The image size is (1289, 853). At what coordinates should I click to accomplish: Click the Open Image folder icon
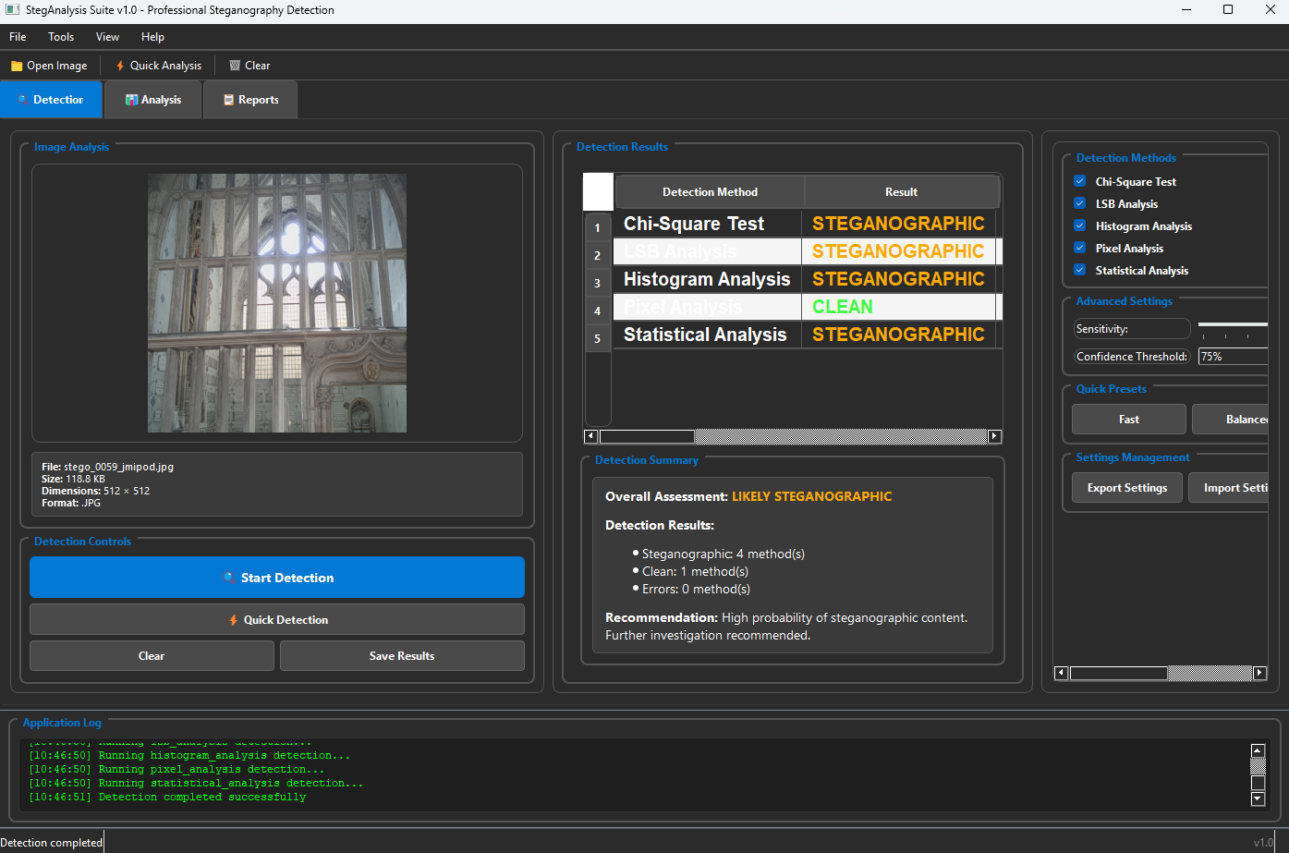click(x=17, y=66)
